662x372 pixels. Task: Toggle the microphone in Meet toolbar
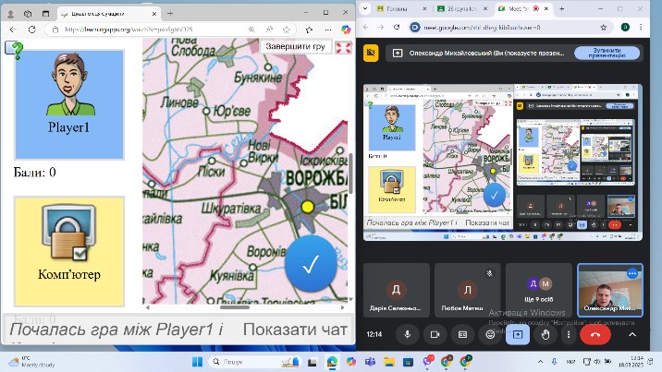pos(407,334)
